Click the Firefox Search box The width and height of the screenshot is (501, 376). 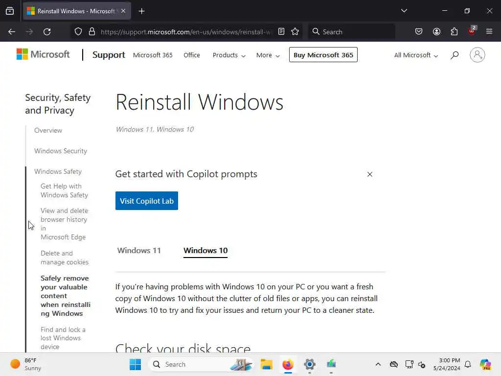coord(351,32)
